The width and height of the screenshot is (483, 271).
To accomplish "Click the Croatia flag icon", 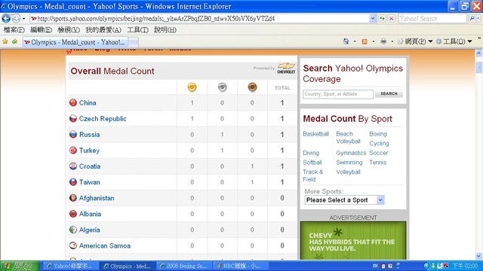I will [73, 166].
